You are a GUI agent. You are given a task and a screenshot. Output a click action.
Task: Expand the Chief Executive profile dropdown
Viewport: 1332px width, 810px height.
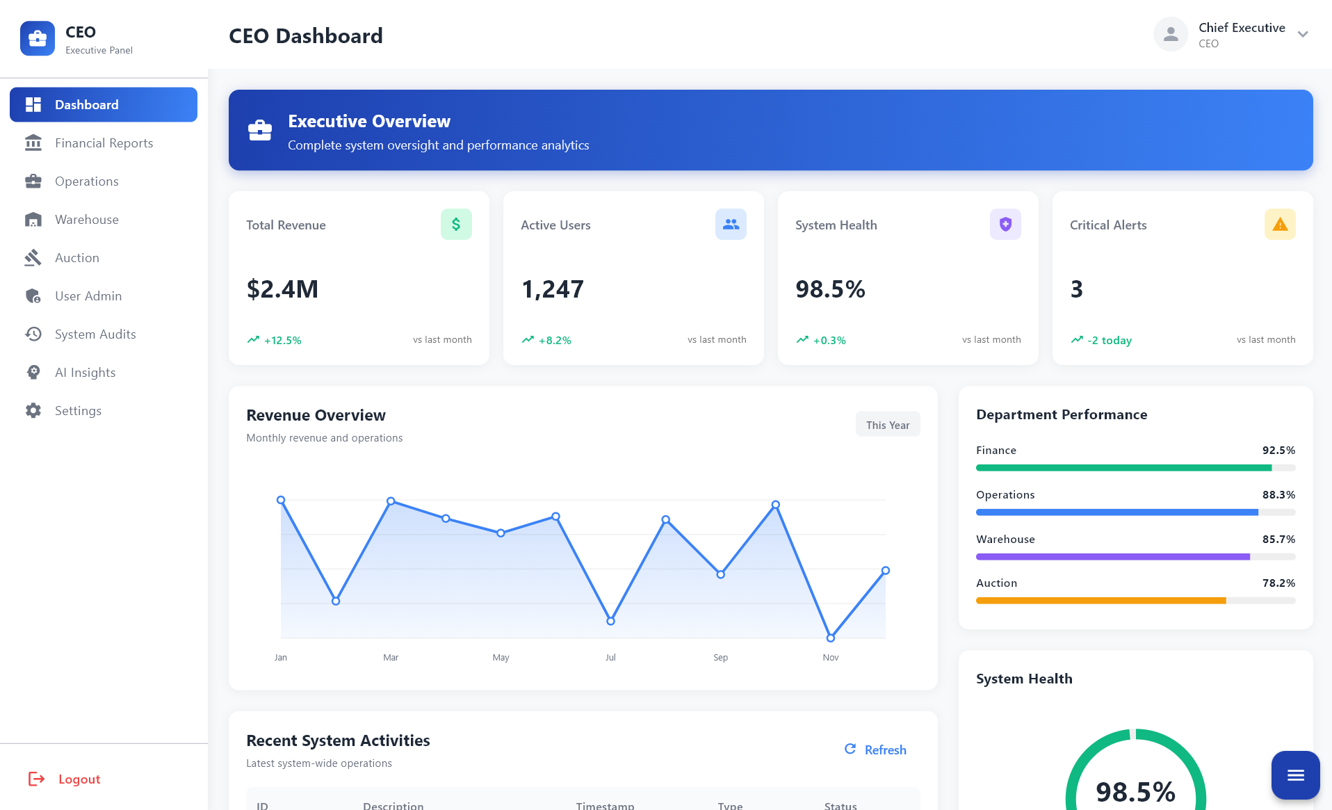click(x=1303, y=33)
